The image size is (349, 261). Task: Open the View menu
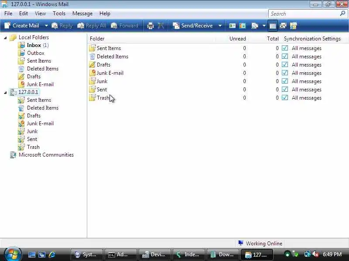click(x=40, y=13)
